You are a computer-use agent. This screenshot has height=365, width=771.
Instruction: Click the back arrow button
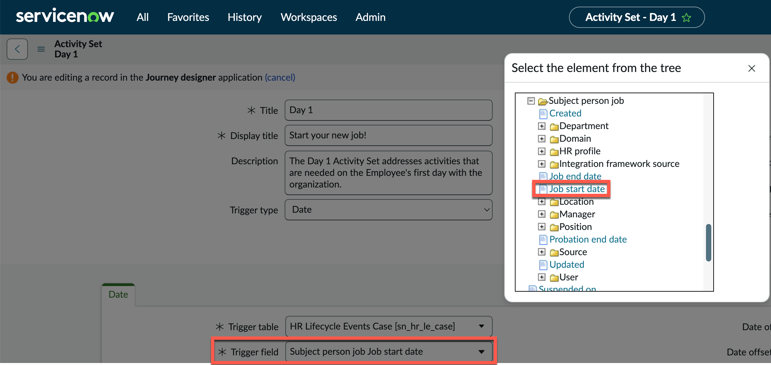(x=17, y=49)
